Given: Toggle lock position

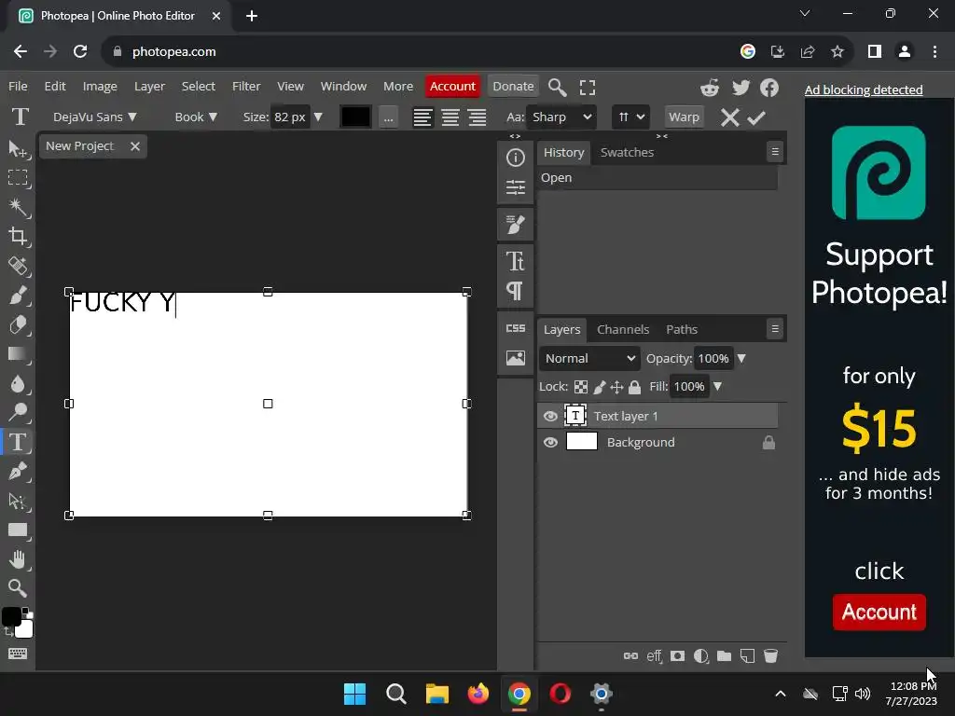Looking at the screenshot, I should (617, 387).
